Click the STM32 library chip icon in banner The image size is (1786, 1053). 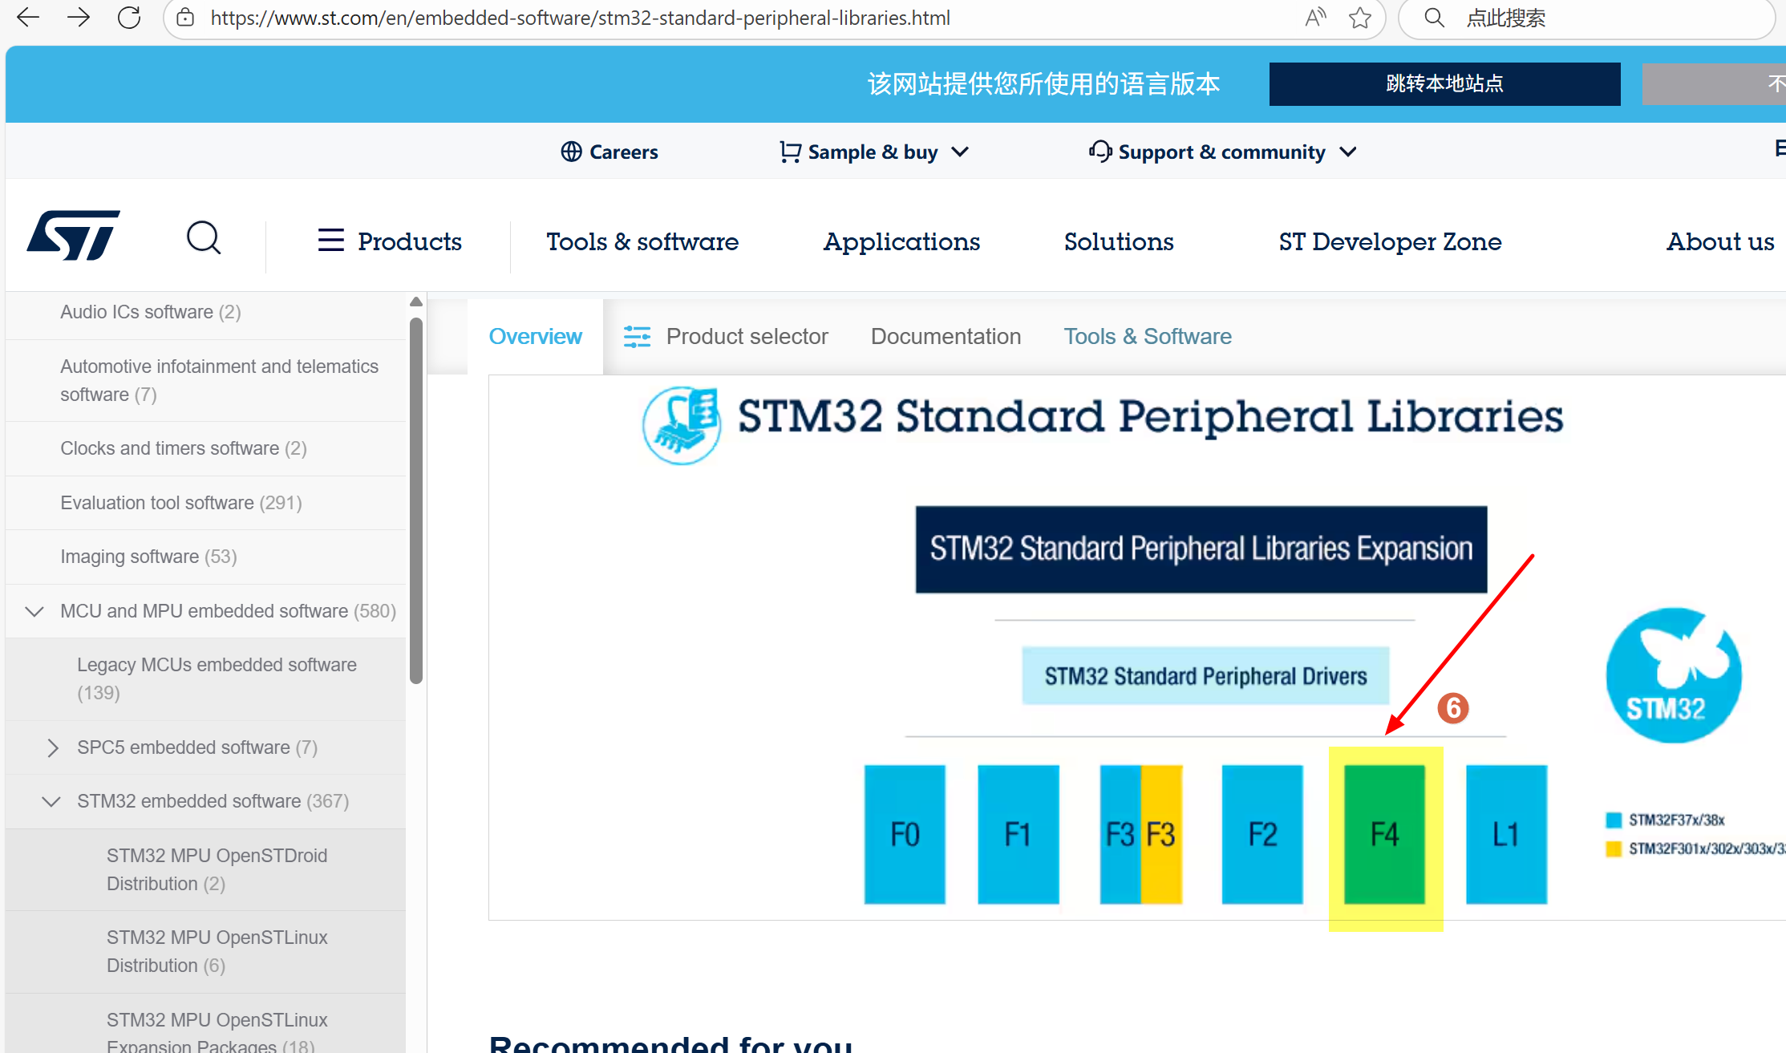pyautogui.click(x=682, y=426)
